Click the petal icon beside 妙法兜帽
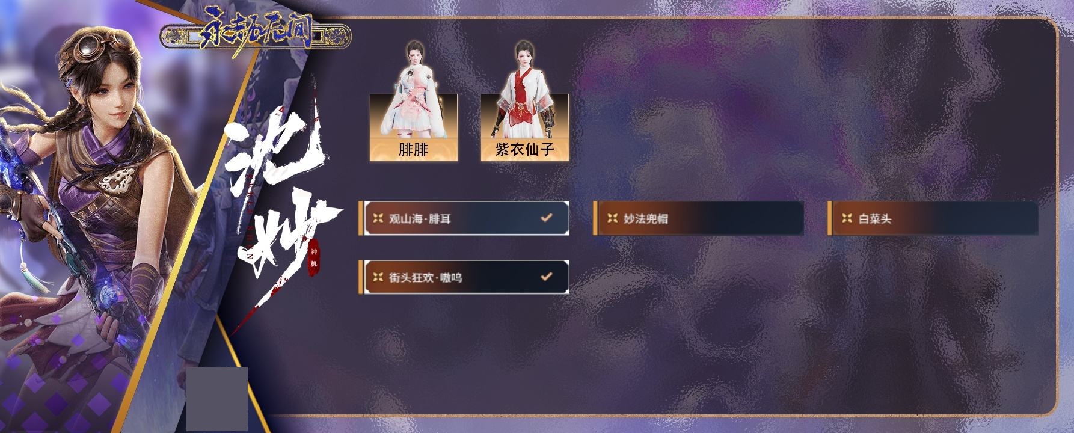1074x433 pixels. [x=612, y=218]
